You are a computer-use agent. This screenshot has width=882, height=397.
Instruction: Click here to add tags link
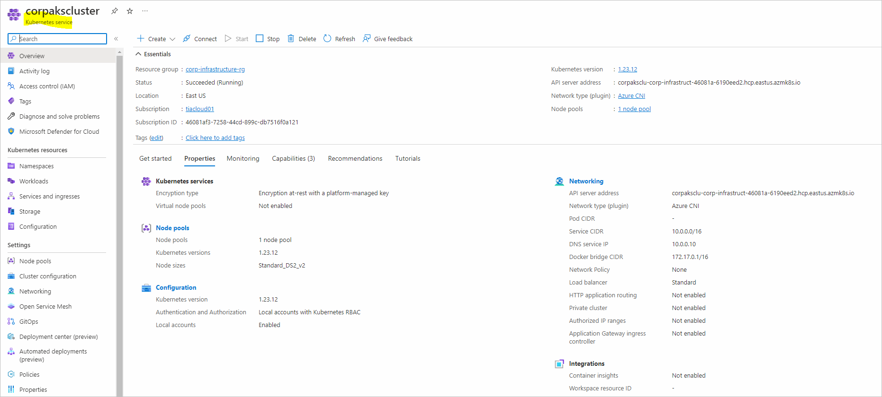tap(215, 138)
